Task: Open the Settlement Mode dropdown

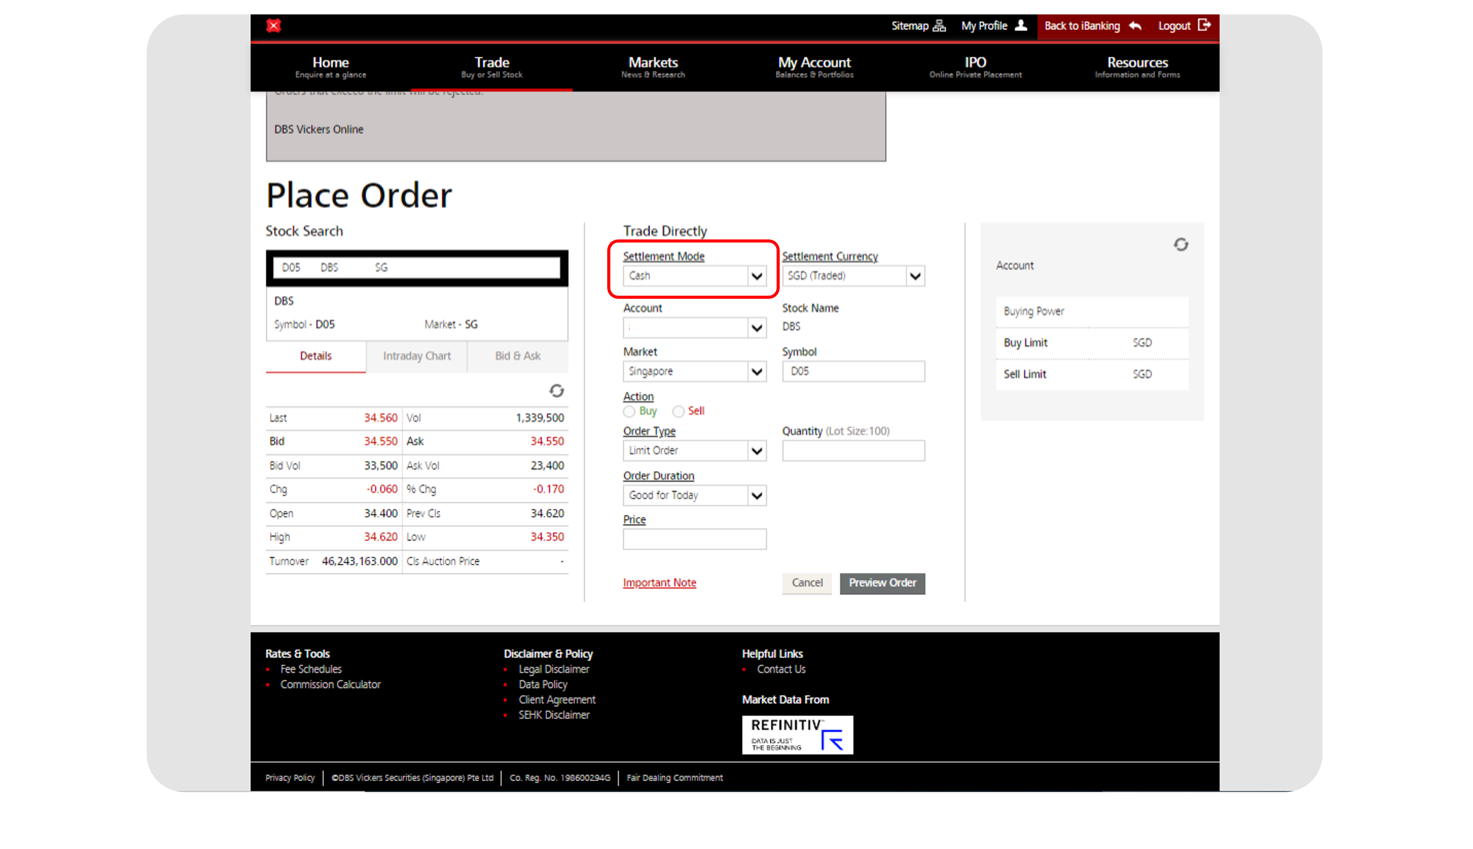Action: [695, 276]
